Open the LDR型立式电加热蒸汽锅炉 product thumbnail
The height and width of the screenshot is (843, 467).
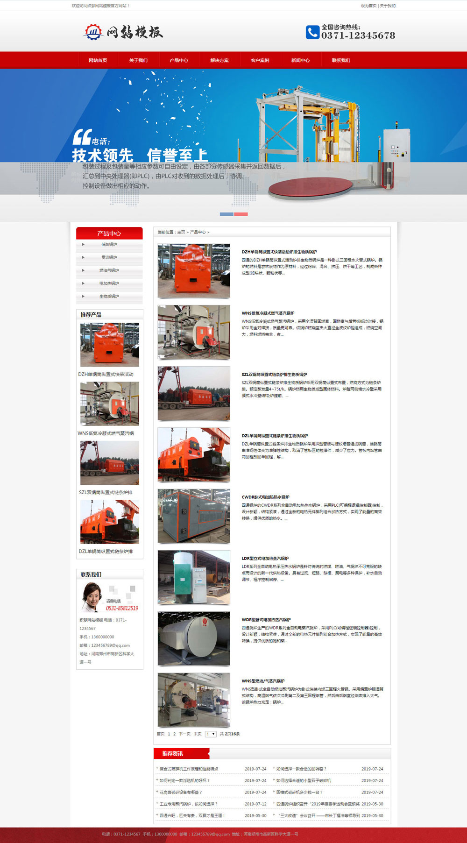(194, 578)
